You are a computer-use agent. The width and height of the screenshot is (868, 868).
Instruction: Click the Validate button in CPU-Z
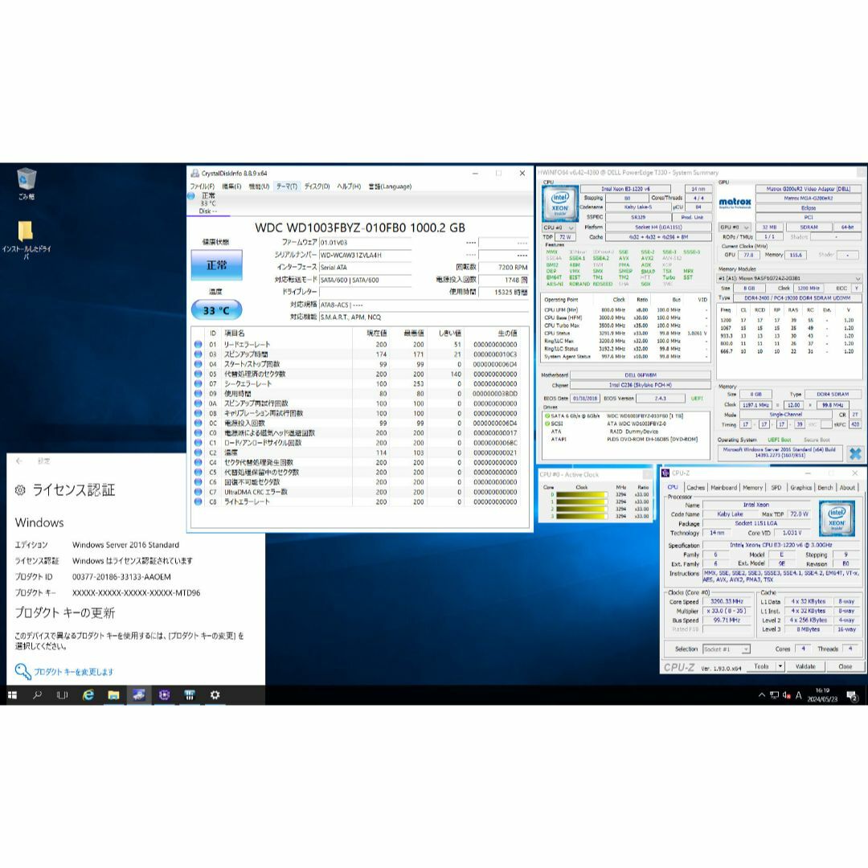tap(805, 666)
